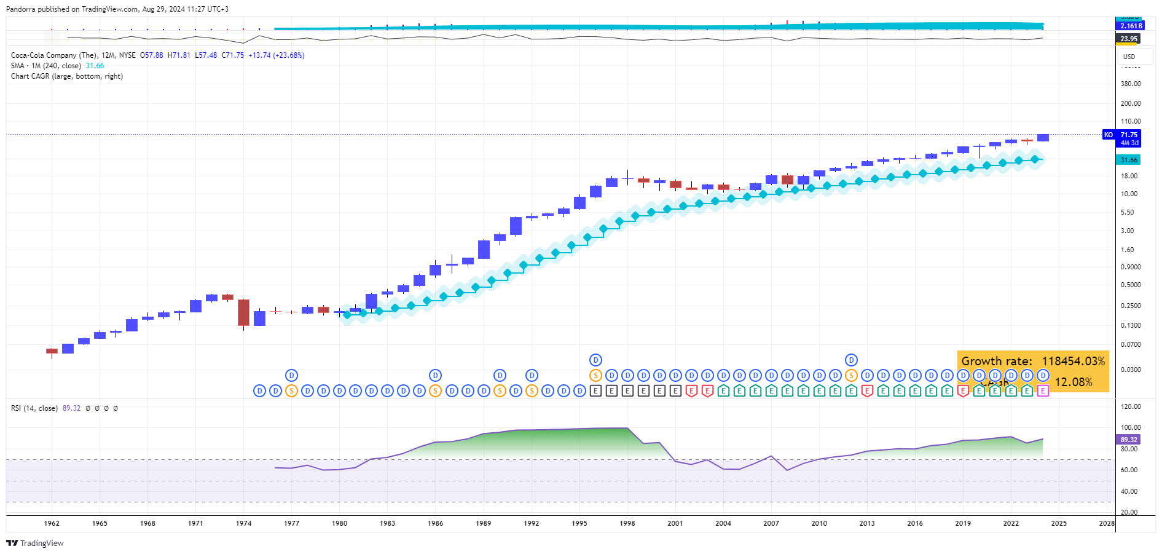
Task: Click the RSI (14, close) indicator legend
Action: [x=34, y=408]
